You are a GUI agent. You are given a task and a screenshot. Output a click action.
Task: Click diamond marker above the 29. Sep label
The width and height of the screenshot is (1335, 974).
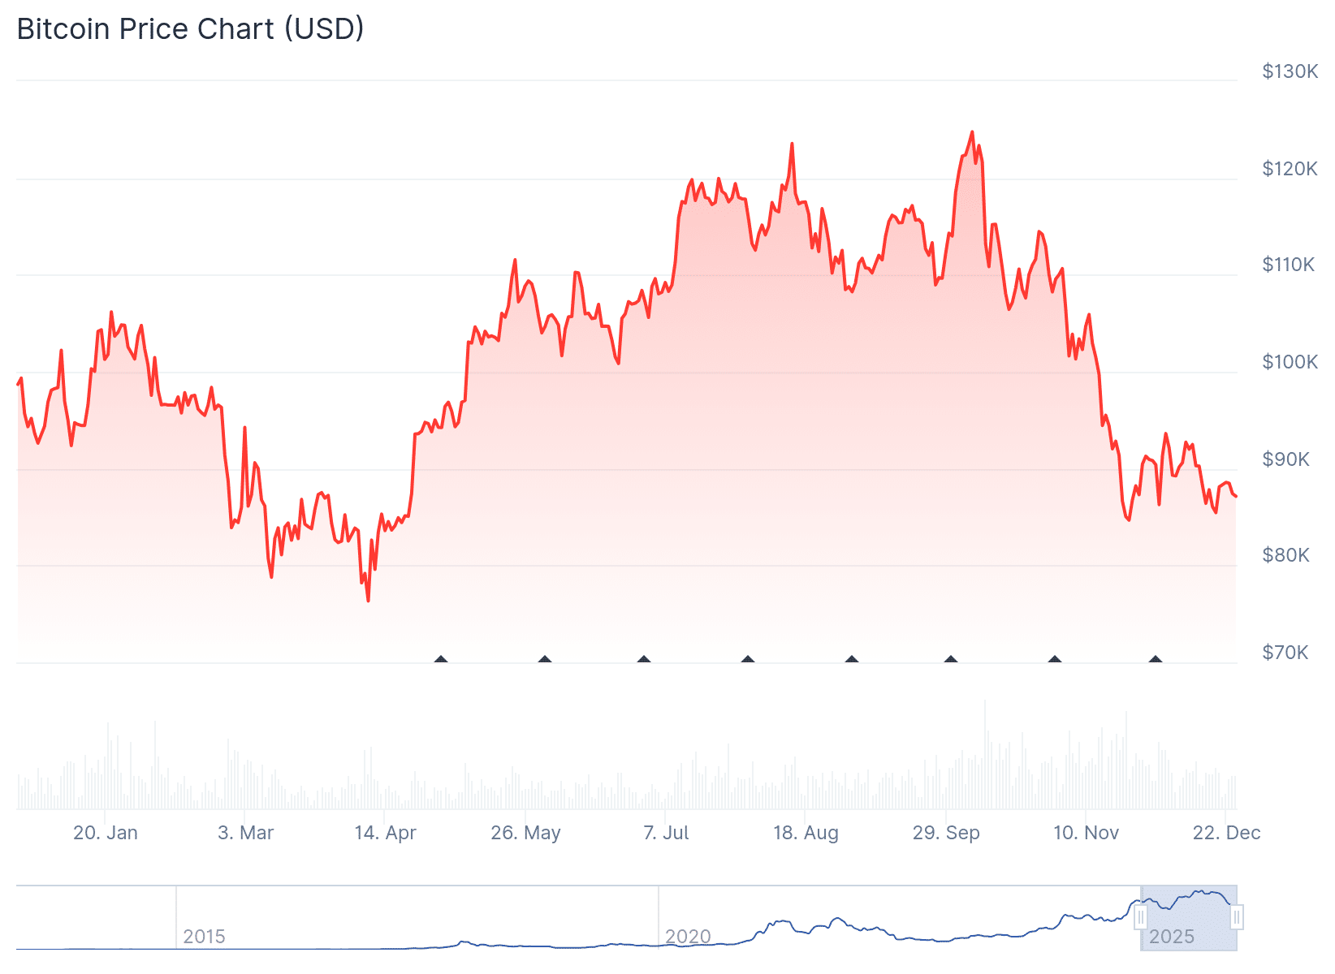(x=951, y=660)
